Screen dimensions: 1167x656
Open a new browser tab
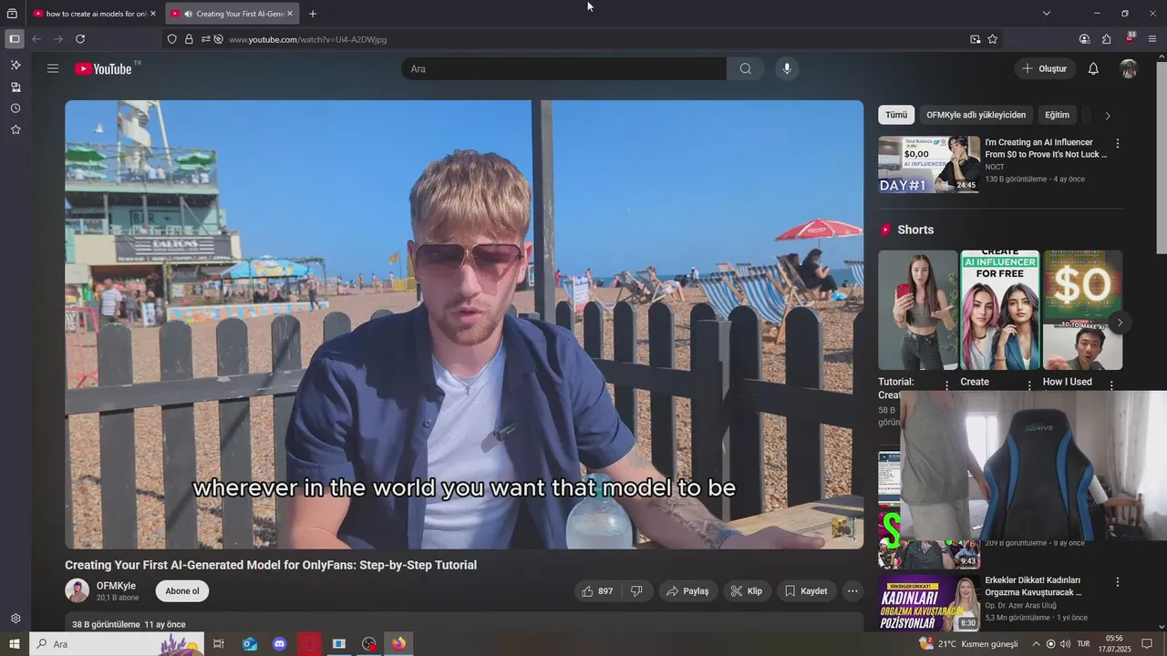click(313, 14)
